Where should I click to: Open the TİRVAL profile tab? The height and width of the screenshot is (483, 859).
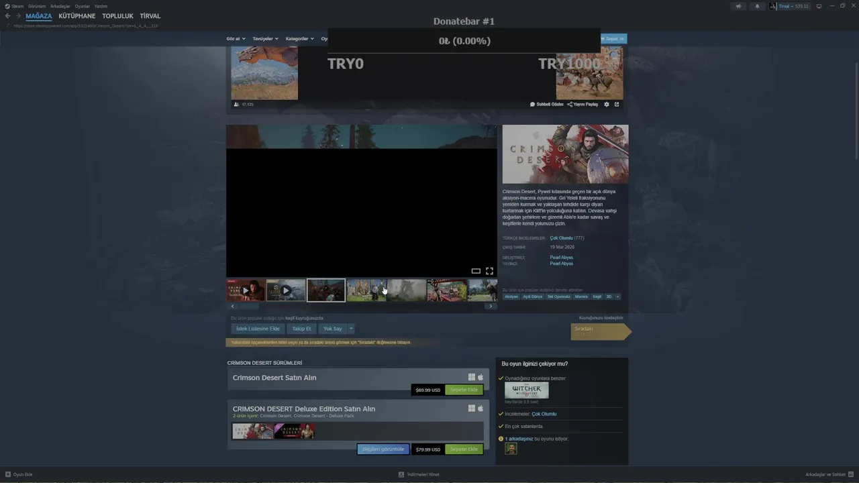pyautogui.click(x=150, y=16)
